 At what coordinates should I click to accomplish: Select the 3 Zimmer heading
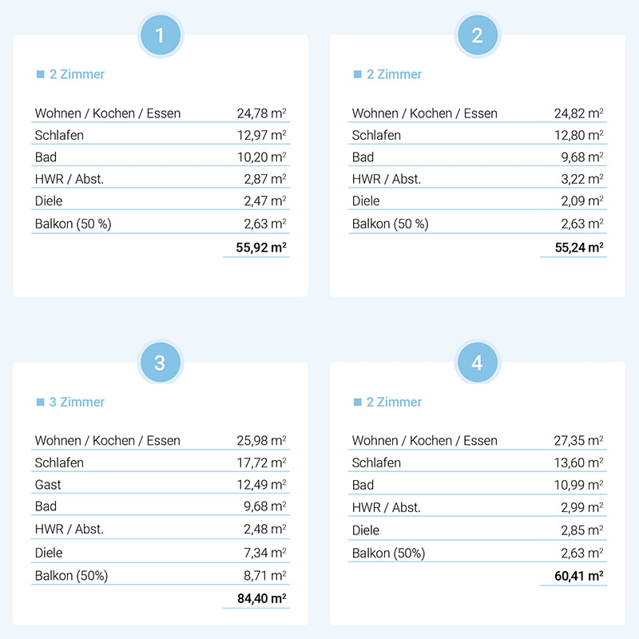(77, 402)
